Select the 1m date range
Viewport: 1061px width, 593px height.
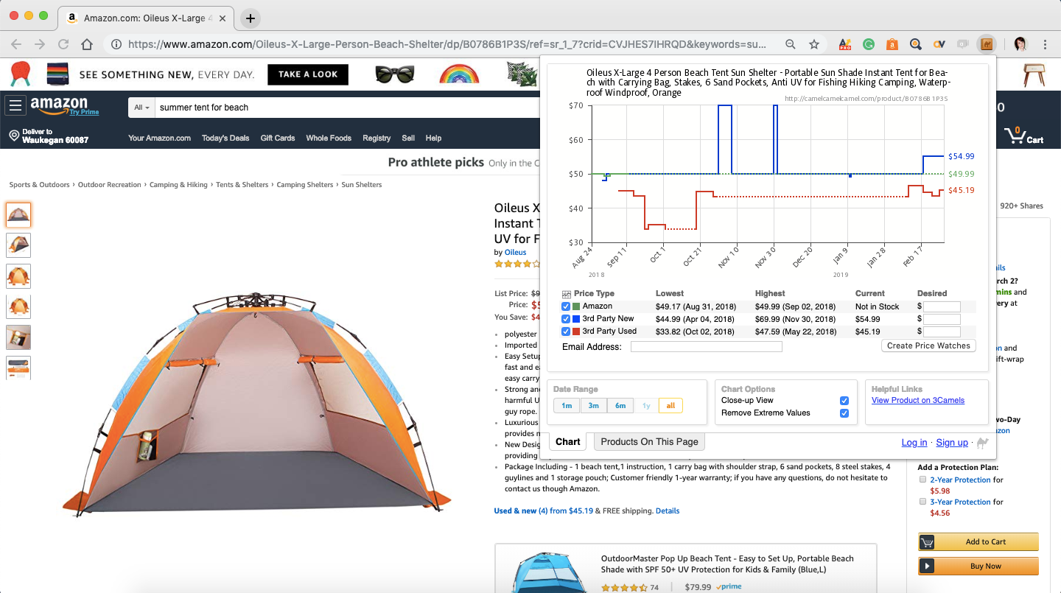(x=567, y=406)
